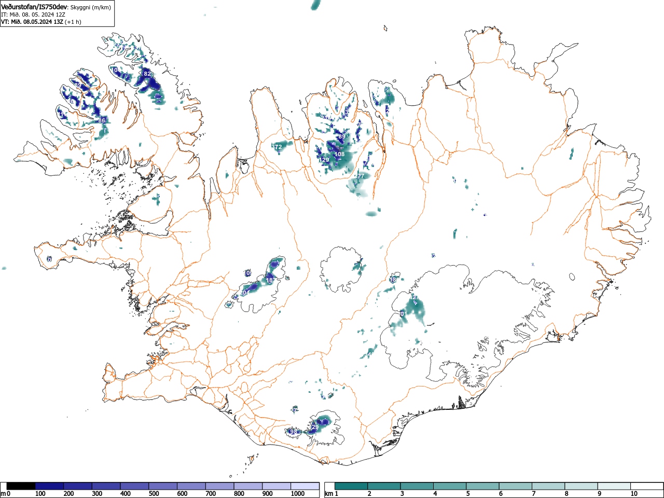Click the km legend swatch between 9 and 10
This screenshot has height=498, width=664.
pos(615,486)
